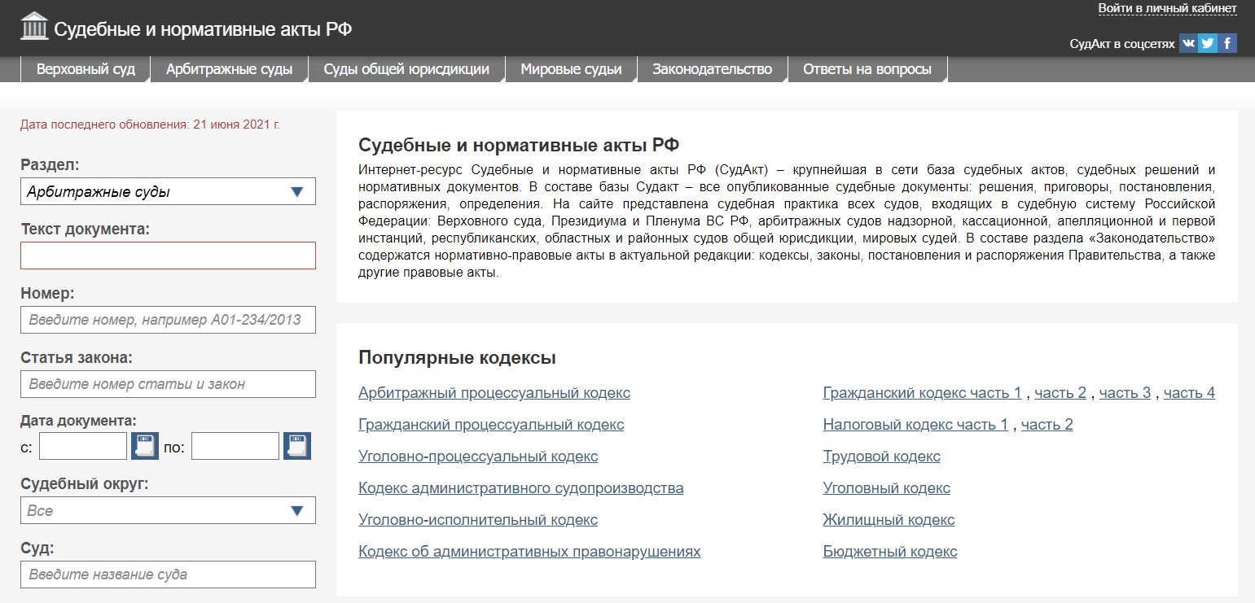This screenshot has height=603, width=1255.
Task: Open Гражданский кодекс часть 2 link
Action: coord(1060,393)
